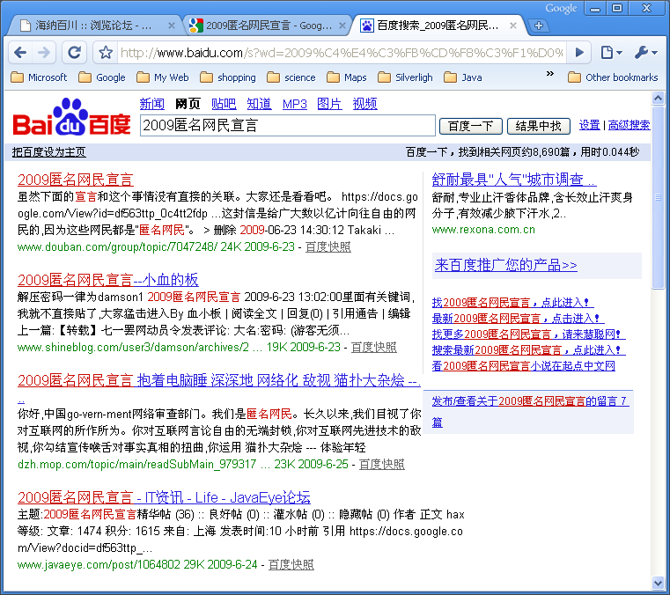Switch to the 新闻 search category
Image resolution: width=670 pixels, height=595 pixels.
tap(151, 104)
